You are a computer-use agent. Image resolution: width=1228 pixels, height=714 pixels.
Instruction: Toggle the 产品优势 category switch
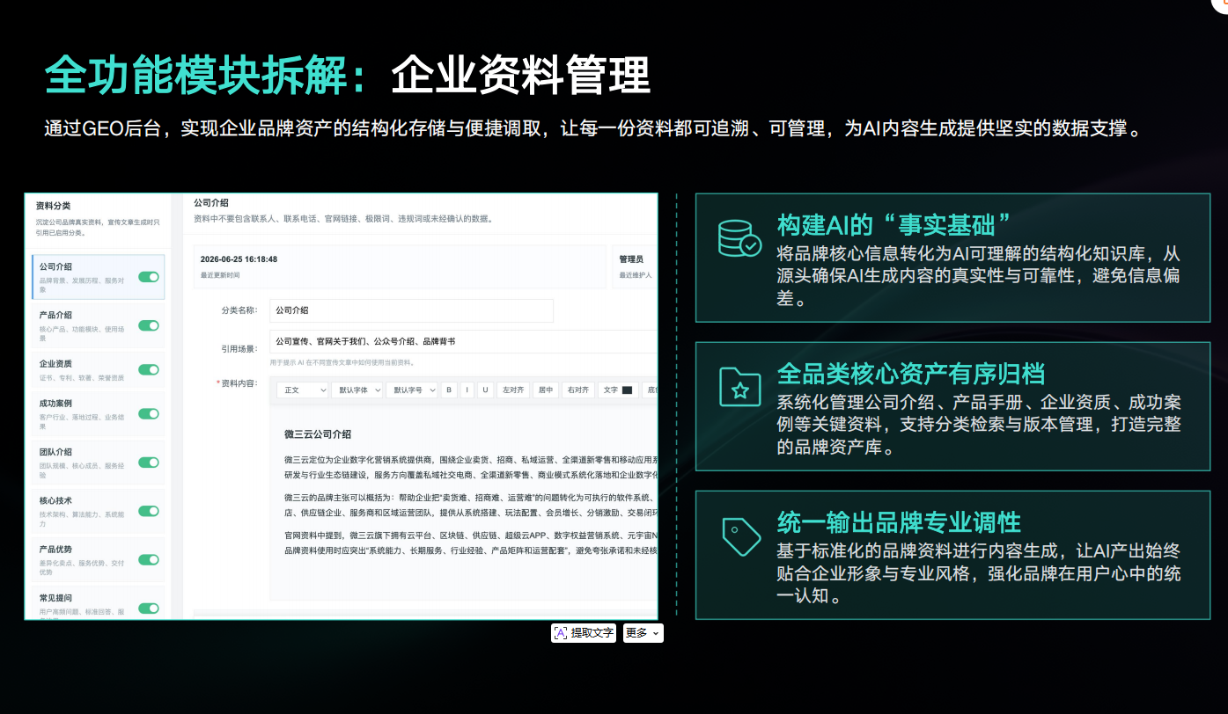149,560
